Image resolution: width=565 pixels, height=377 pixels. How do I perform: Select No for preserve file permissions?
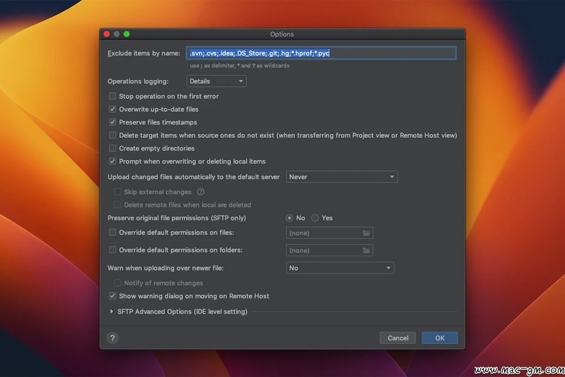pyautogui.click(x=289, y=218)
